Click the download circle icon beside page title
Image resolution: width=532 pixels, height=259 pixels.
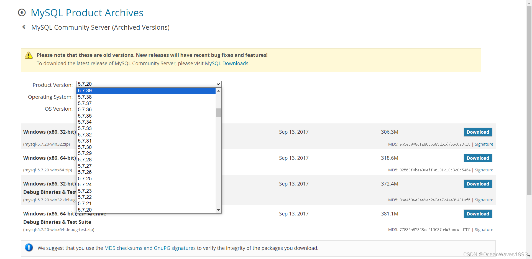(x=22, y=12)
